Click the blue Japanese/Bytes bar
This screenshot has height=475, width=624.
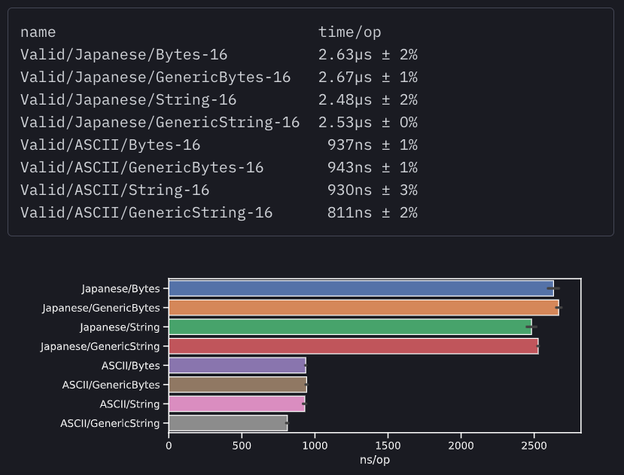pos(361,288)
